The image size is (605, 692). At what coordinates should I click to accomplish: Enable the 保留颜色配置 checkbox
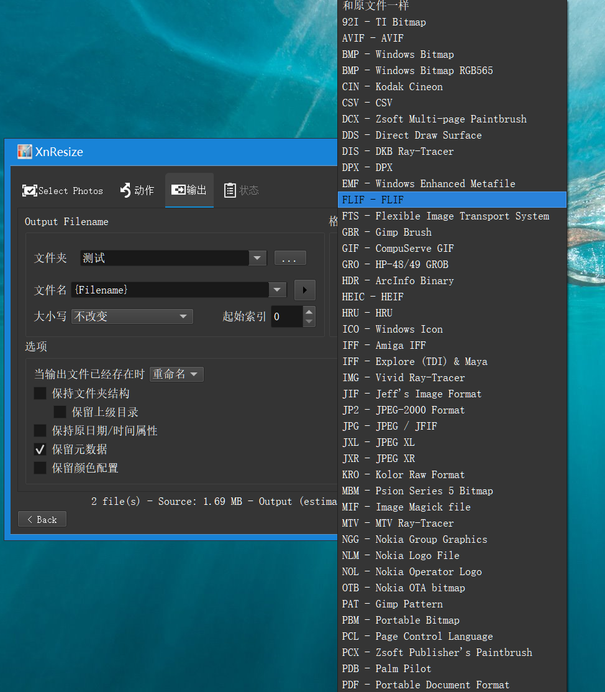(x=40, y=468)
